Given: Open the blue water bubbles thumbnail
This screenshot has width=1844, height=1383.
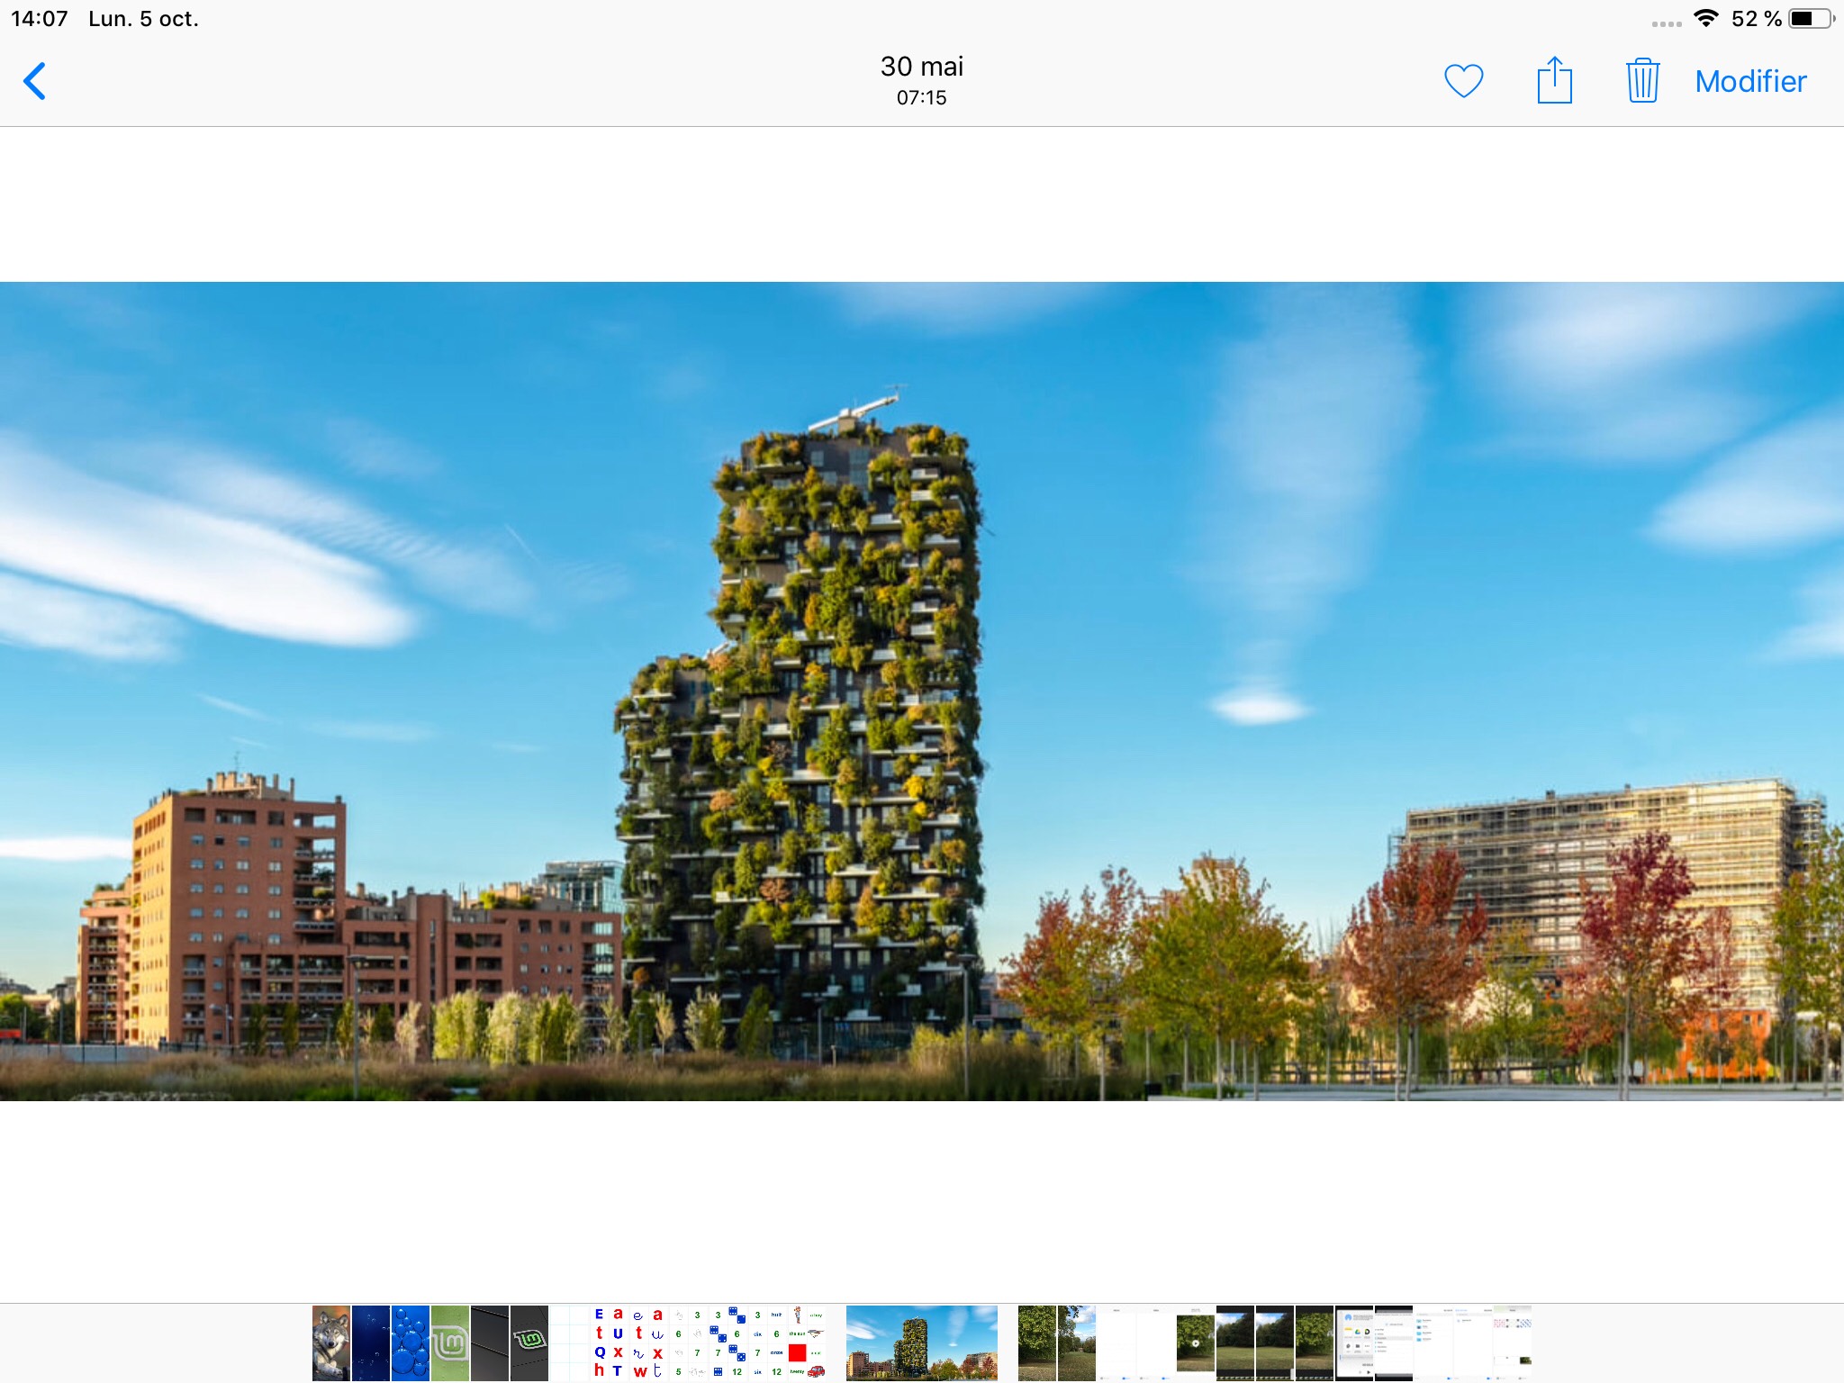Looking at the screenshot, I should point(410,1342).
